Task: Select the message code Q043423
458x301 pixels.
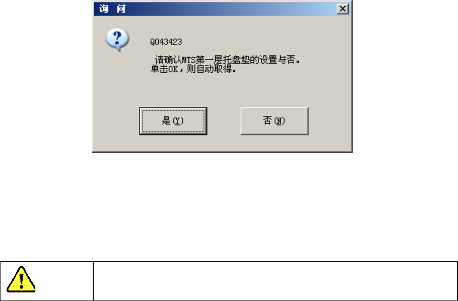Action: (166, 42)
